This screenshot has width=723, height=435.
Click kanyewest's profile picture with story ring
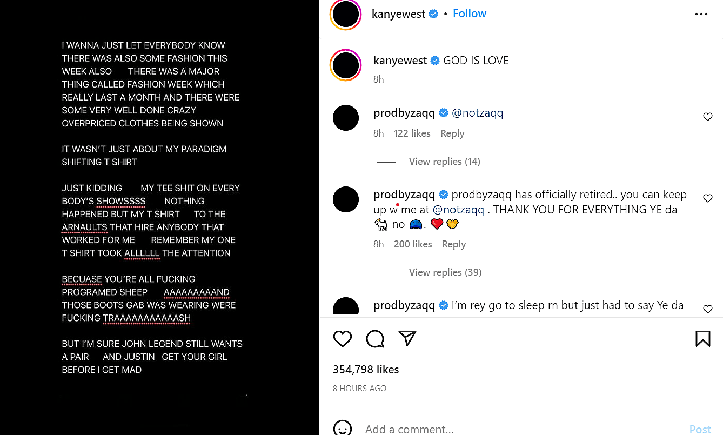coord(345,15)
